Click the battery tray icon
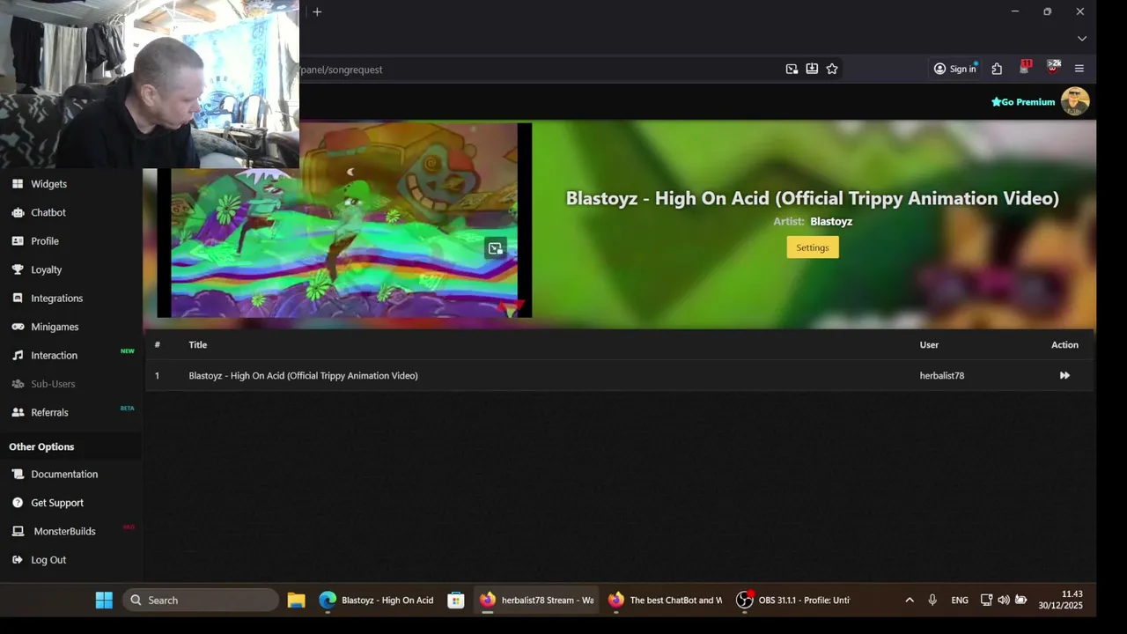The image size is (1127, 634). click(1021, 601)
